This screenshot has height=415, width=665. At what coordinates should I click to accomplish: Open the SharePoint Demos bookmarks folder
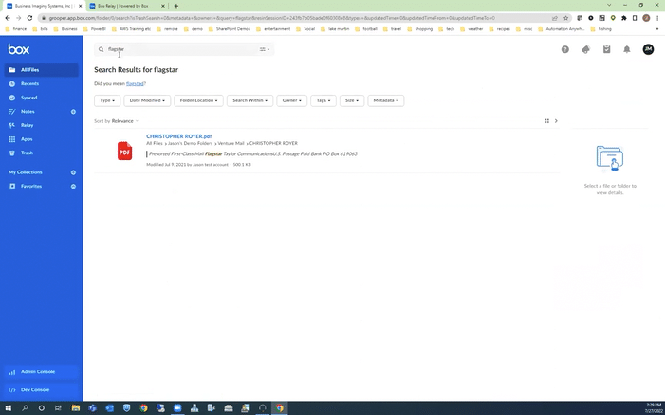coord(230,29)
